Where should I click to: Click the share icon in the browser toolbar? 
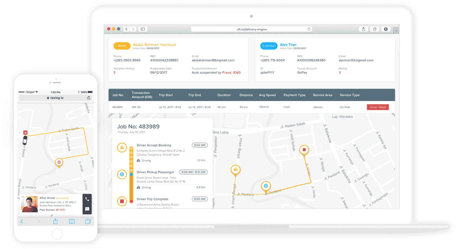tap(363, 29)
